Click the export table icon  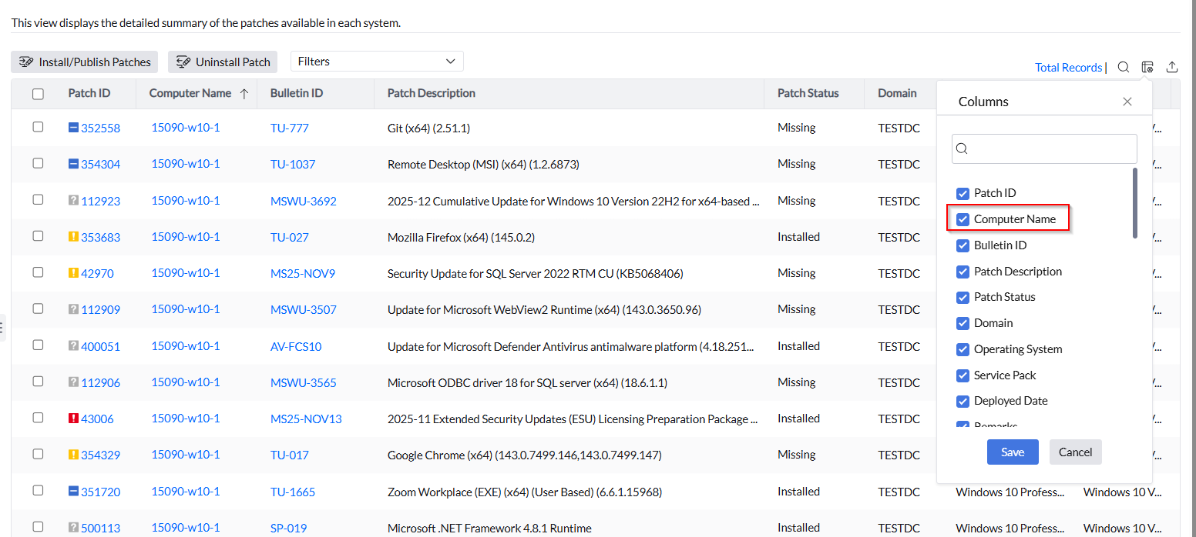tap(1172, 67)
